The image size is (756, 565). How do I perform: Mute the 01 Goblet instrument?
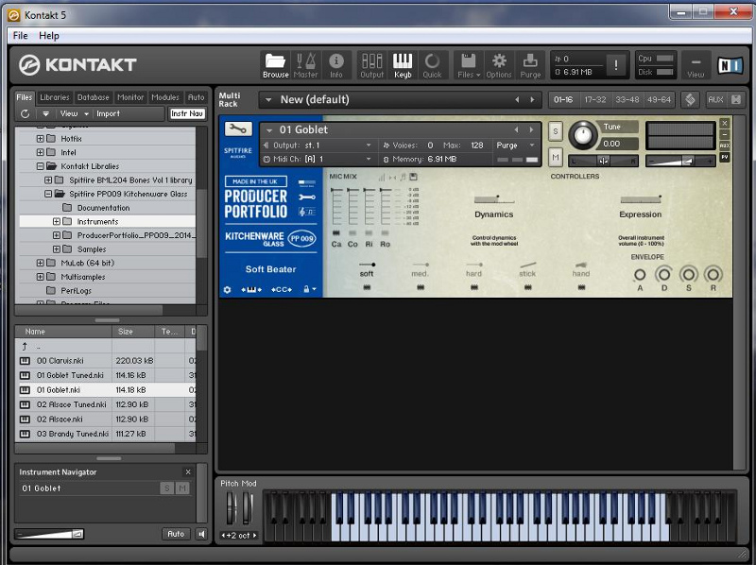pos(556,157)
